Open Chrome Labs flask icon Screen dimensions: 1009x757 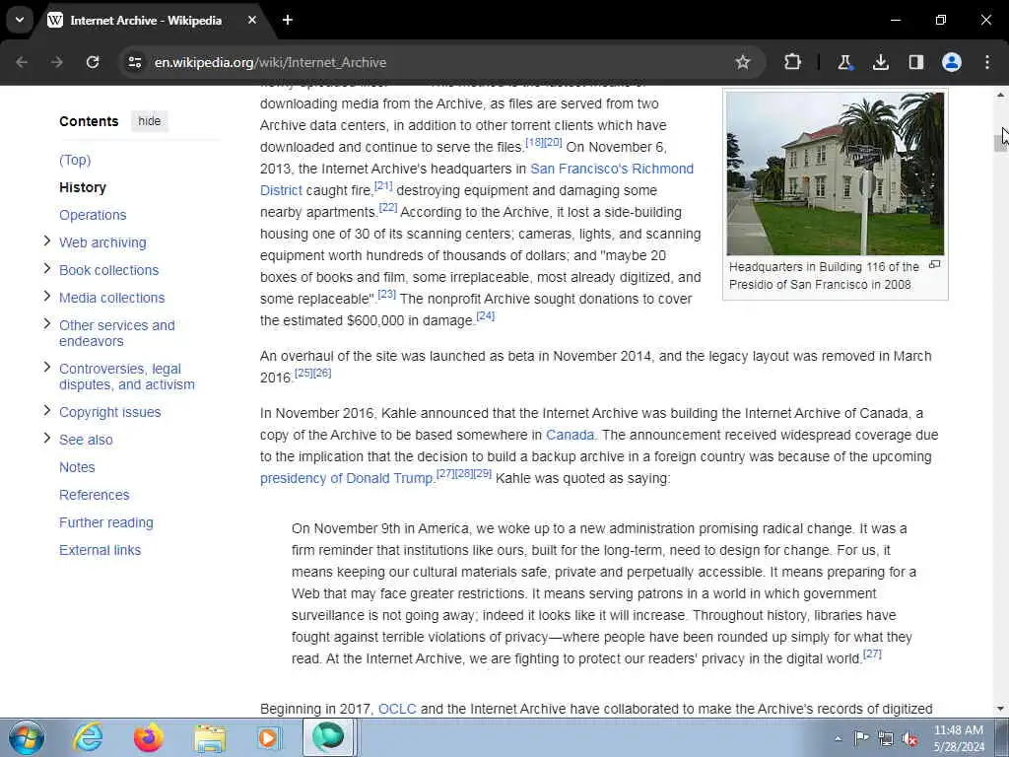(x=844, y=62)
